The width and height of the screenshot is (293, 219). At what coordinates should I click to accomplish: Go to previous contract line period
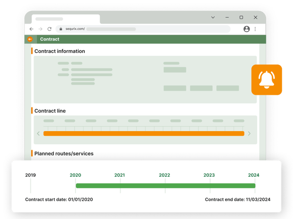[38, 133]
